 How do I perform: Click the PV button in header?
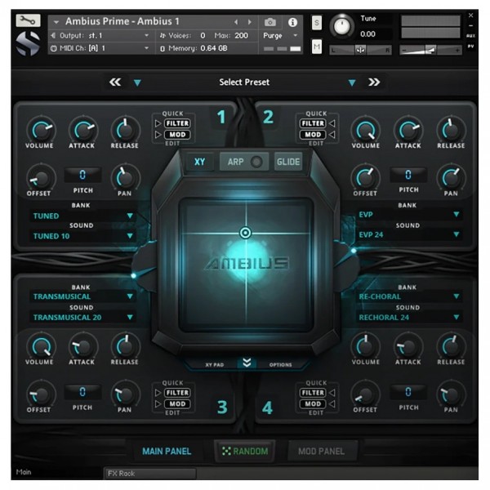(x=470, y=47)
